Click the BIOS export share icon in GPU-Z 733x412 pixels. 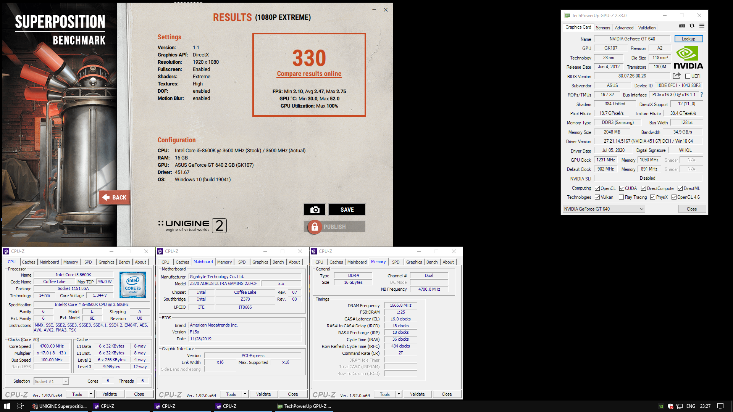pos(676,76)
